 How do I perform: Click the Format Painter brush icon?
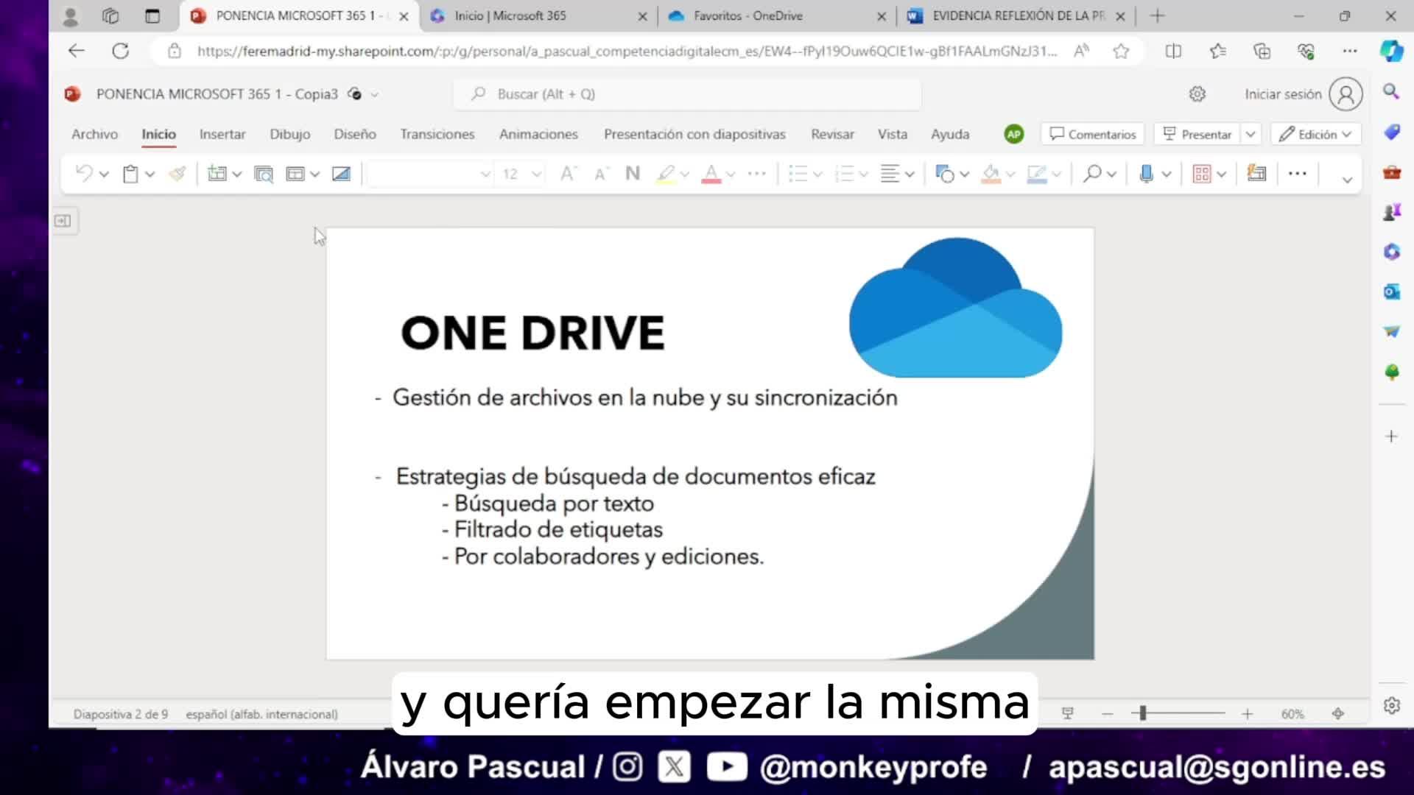point(177,174)
